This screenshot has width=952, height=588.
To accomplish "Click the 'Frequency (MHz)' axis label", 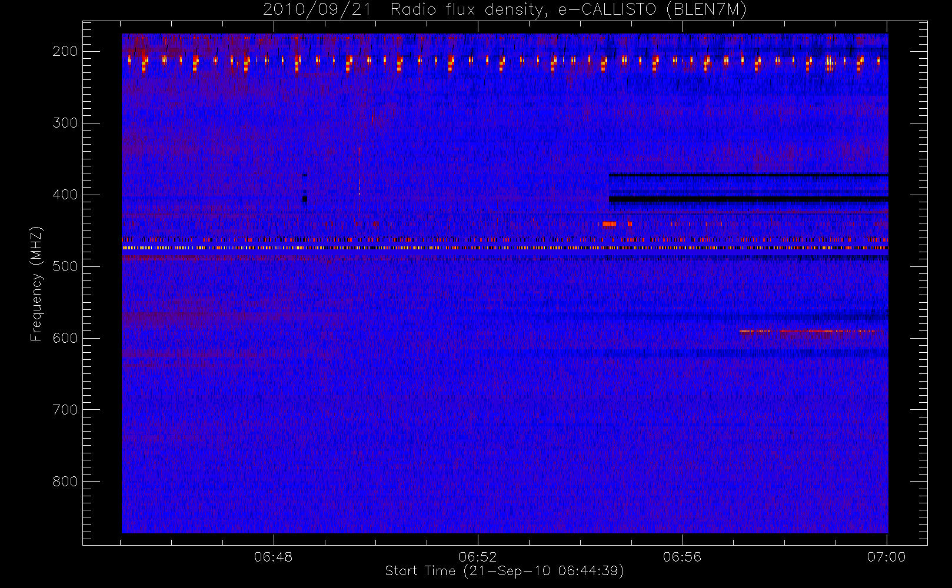I will (36, 283).
